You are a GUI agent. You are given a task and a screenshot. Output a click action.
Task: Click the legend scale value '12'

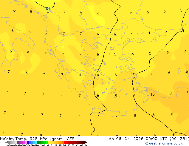[56, 145]
